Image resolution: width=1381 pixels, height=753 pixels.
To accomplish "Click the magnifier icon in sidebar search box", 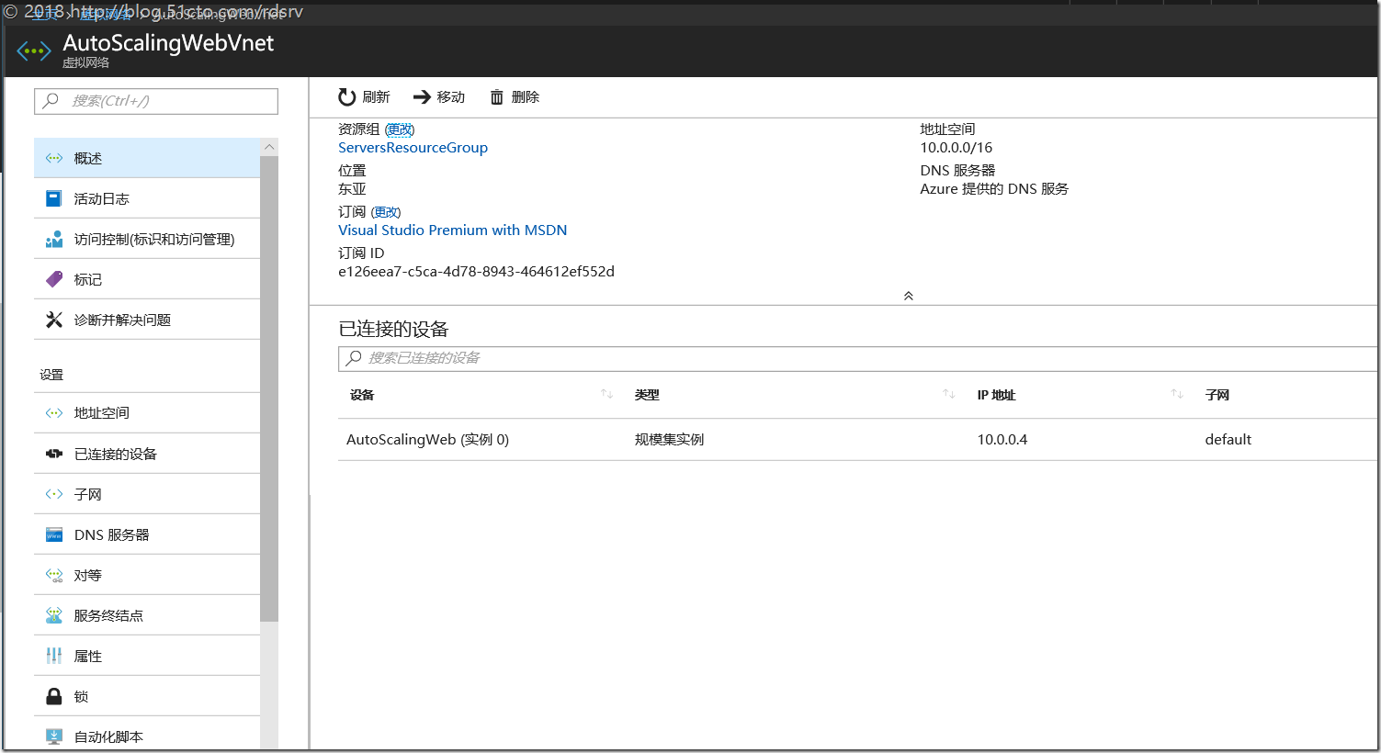I will pyautogui.click(x=51, y=100).
